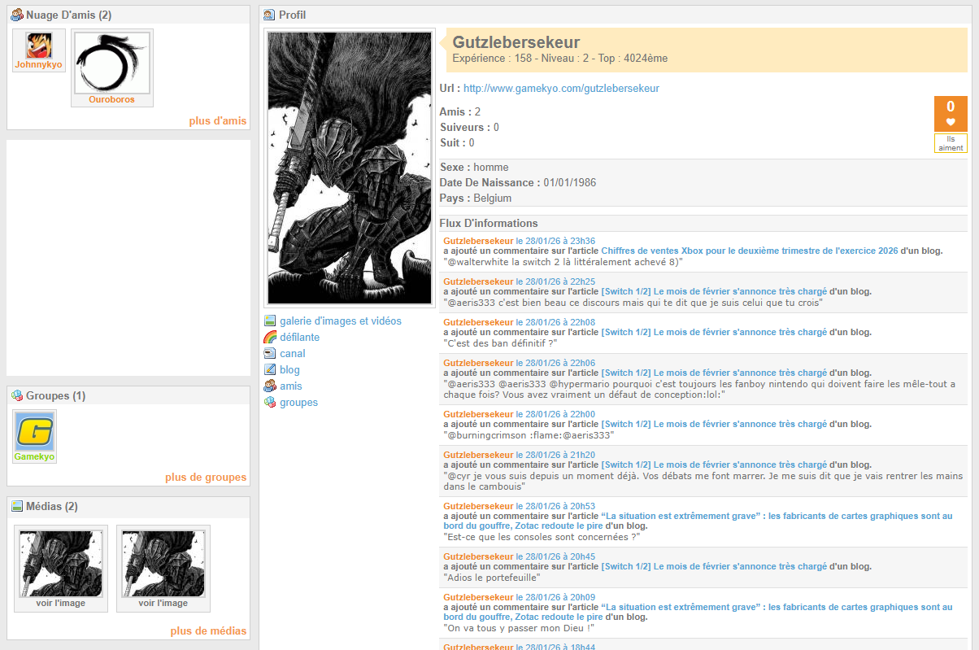Click the Johnnykyo friend avatar icon
The image size is (979, 650).
(x=38, y=46)
